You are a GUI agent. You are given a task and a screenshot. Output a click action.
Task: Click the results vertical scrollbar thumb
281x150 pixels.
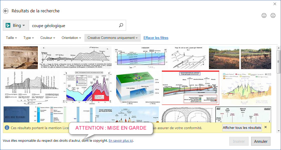tap(278, 62)
